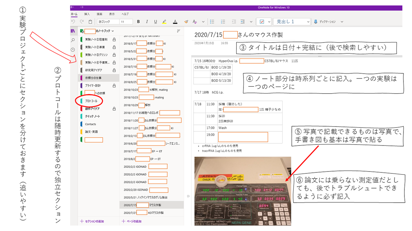Click the page title 2020/7/15 マウス作製

tap(239, 35)
